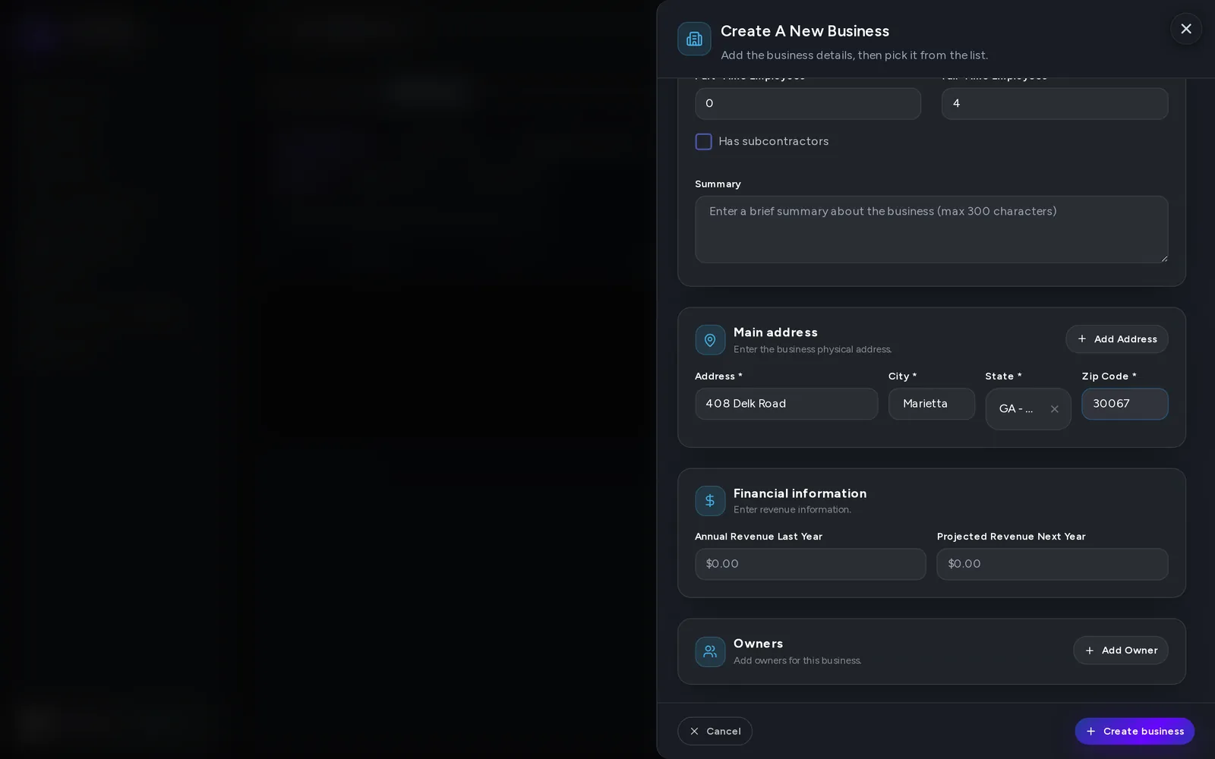Focus the Address field with 408 Delk Road
The height and width of the screenshot is (759, 1215).
[786, 404]
